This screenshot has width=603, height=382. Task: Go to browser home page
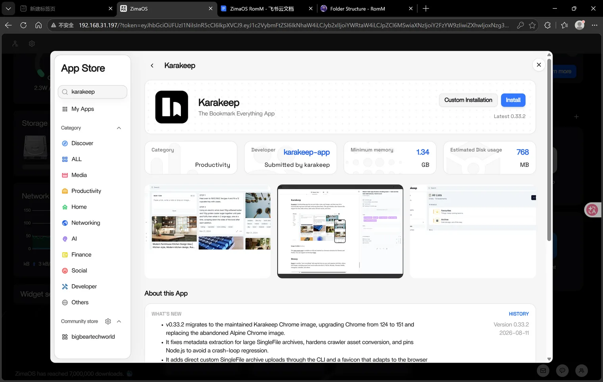(x=38, y=25)
